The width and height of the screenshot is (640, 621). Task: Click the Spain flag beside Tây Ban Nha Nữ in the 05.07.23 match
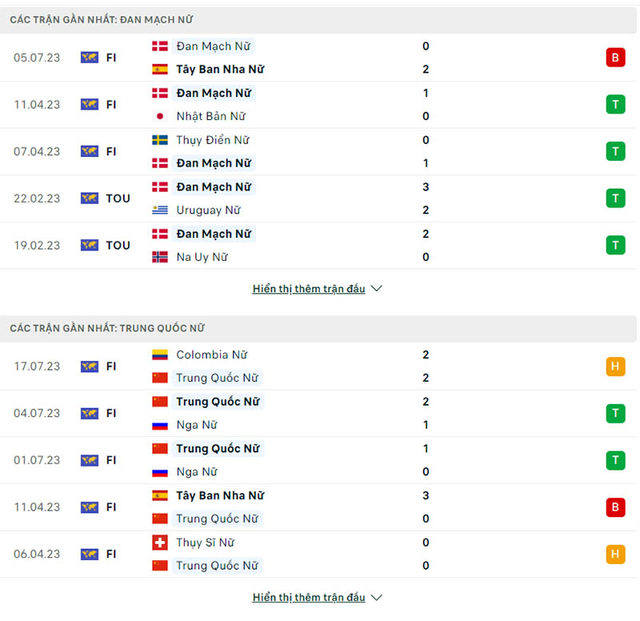[160, 70]
